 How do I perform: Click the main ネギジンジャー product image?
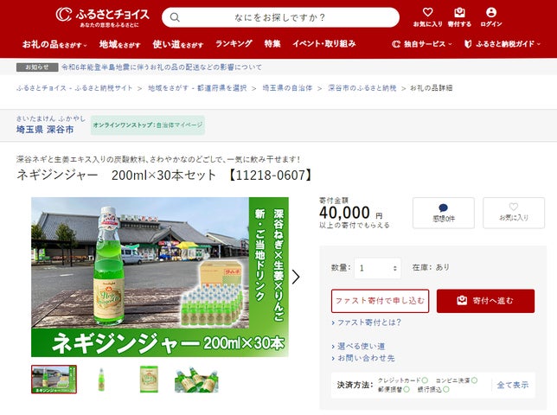pos(160,277)
